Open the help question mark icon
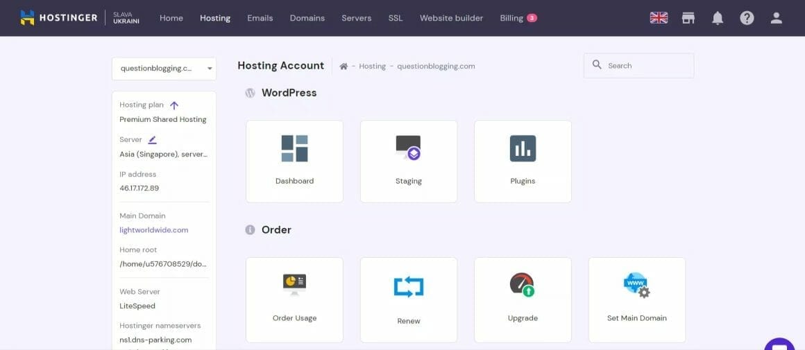 (747, 18)
